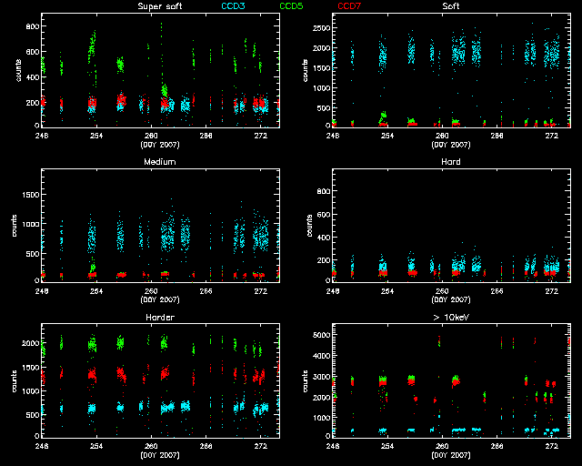
Task: Click the > 10keV plot title
Action: pos(450,318)
